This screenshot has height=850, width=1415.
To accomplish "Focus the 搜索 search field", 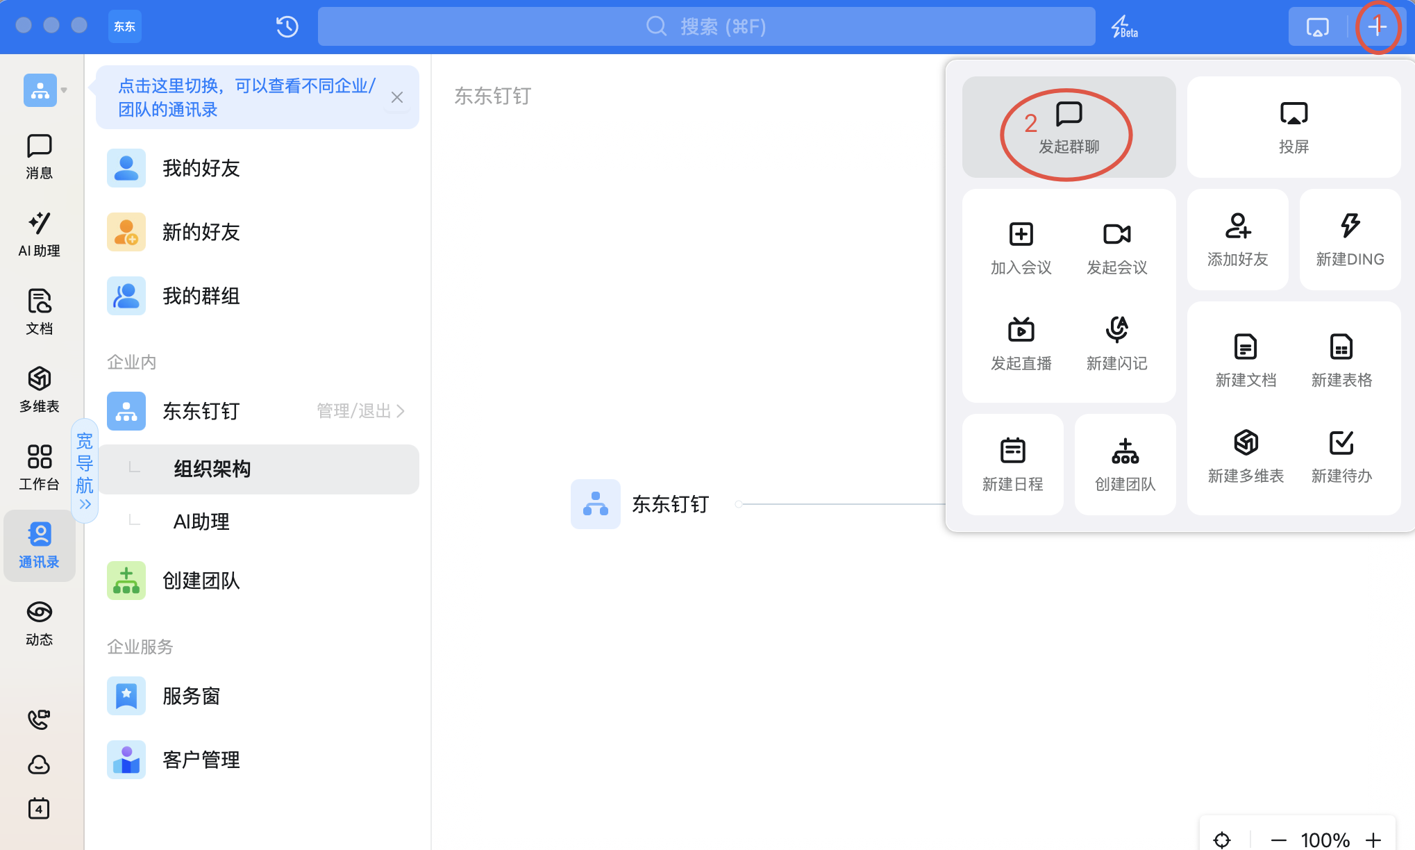I will tap(706, 26).
